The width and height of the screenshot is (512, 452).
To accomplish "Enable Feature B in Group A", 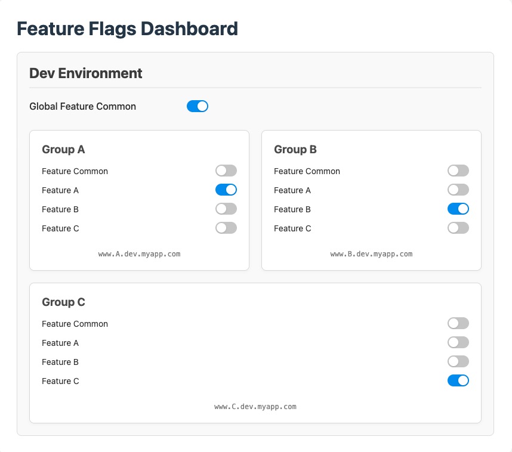I will [x=226, y=209].
